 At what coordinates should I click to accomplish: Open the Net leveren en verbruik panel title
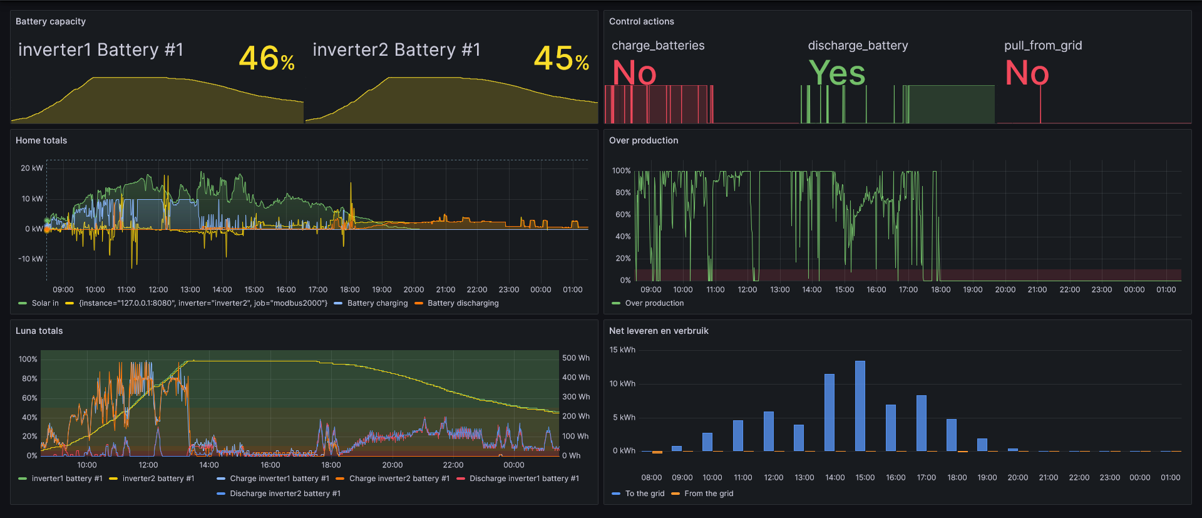point(659,331)
